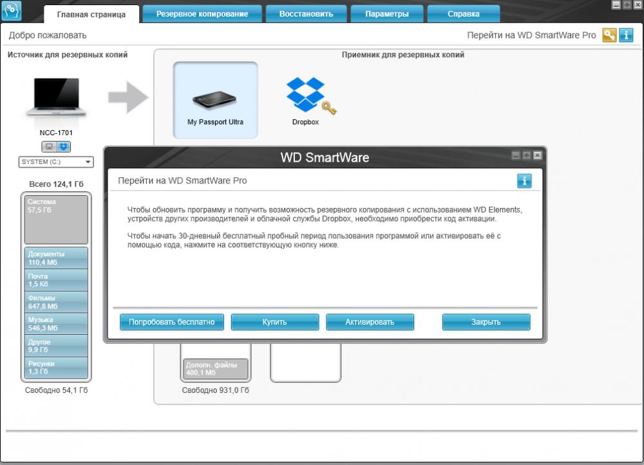Choose the Активировать button
Viewport: 644px width, 465px height.
[370, 322]
